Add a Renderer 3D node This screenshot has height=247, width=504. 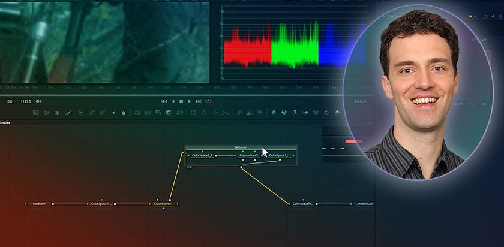(337, 113)
